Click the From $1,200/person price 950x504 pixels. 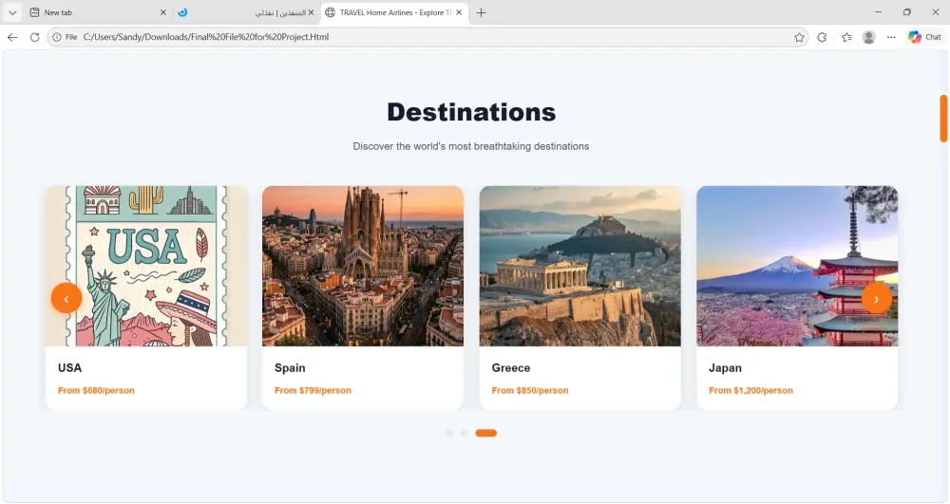point(750,391)
